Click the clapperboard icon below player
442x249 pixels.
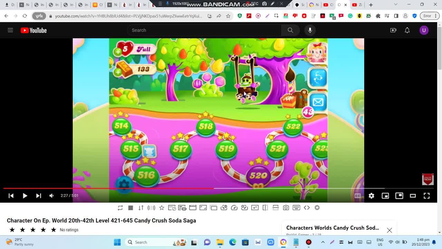coord(193,207)
